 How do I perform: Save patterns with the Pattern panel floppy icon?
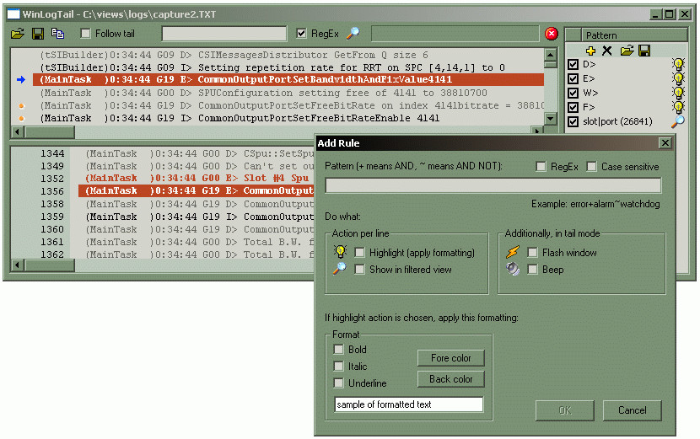(644, 51)
